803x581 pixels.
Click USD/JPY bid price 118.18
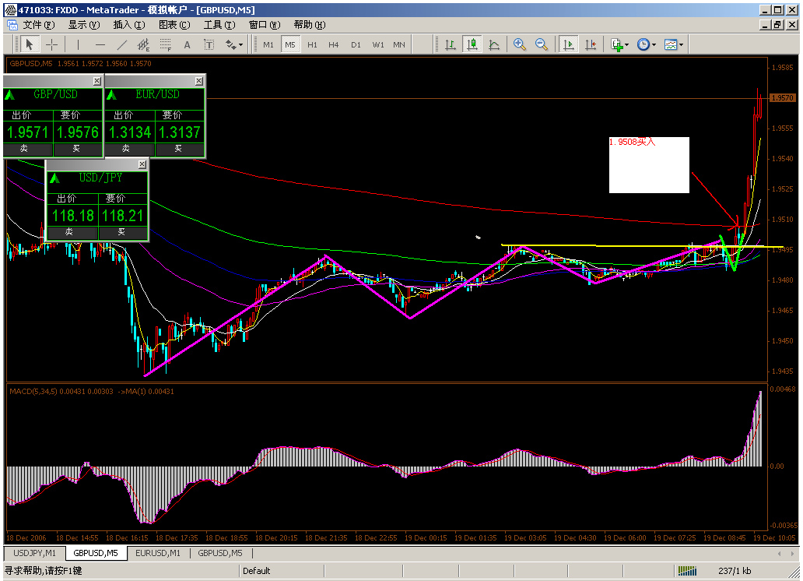pyautogui.click(x=73, y=216)
